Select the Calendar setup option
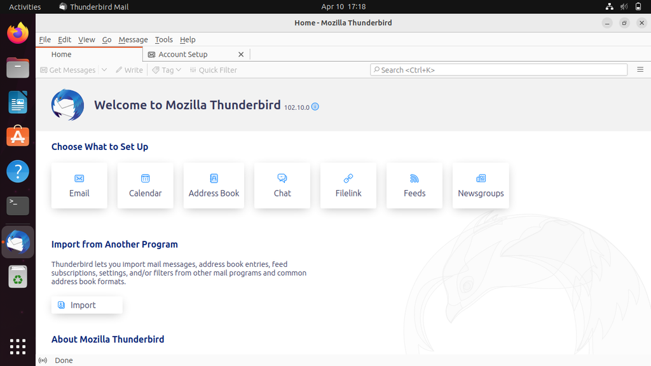 point(145,185)
